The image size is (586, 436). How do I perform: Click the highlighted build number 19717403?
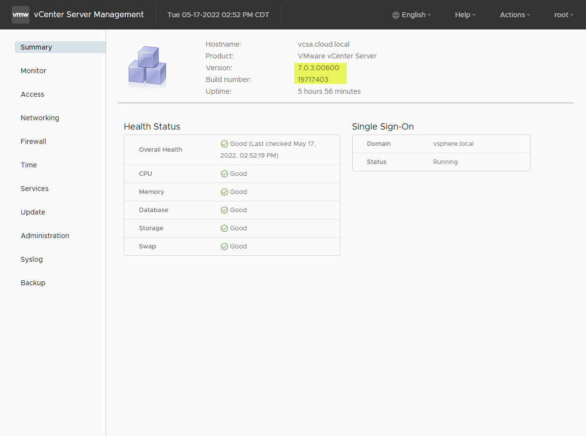pyautogui.click(x=313, y=80)
